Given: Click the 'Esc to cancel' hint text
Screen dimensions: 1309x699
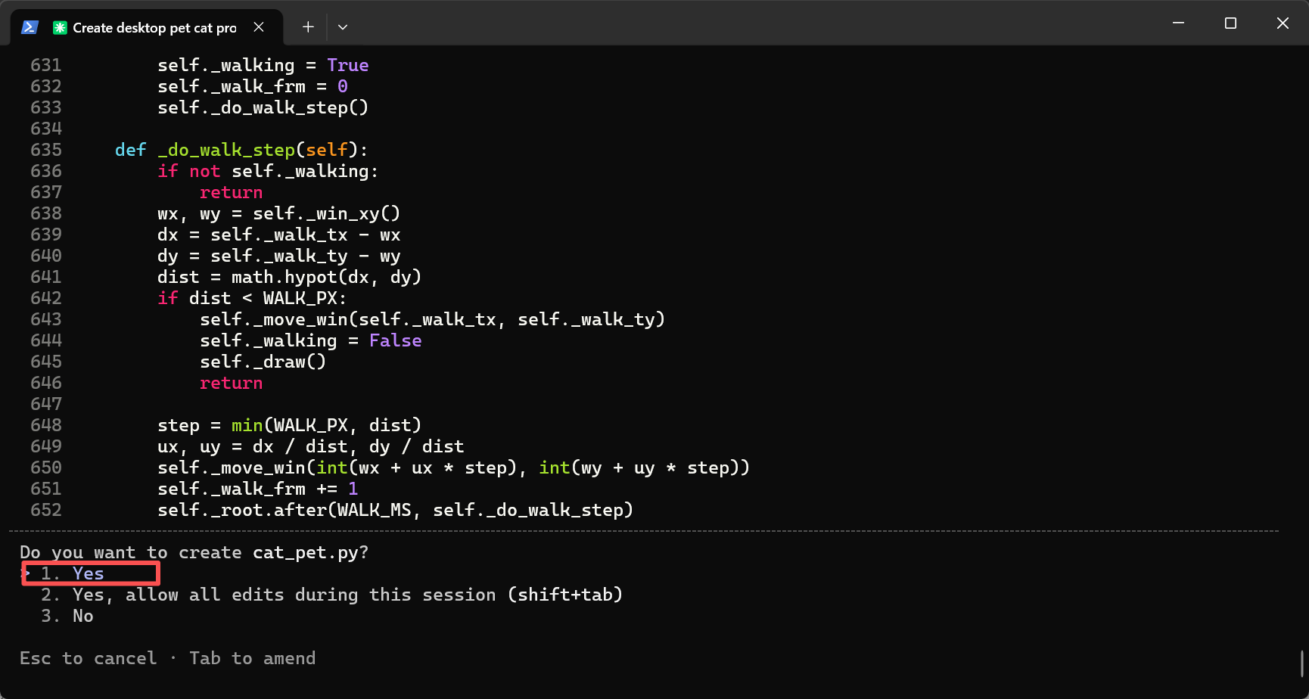Looking at the screenshot, I should (88, 658).
